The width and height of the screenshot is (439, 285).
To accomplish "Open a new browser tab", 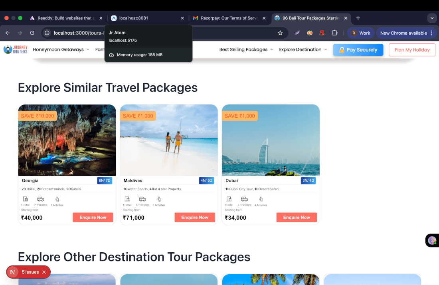I will coord(358,18).
